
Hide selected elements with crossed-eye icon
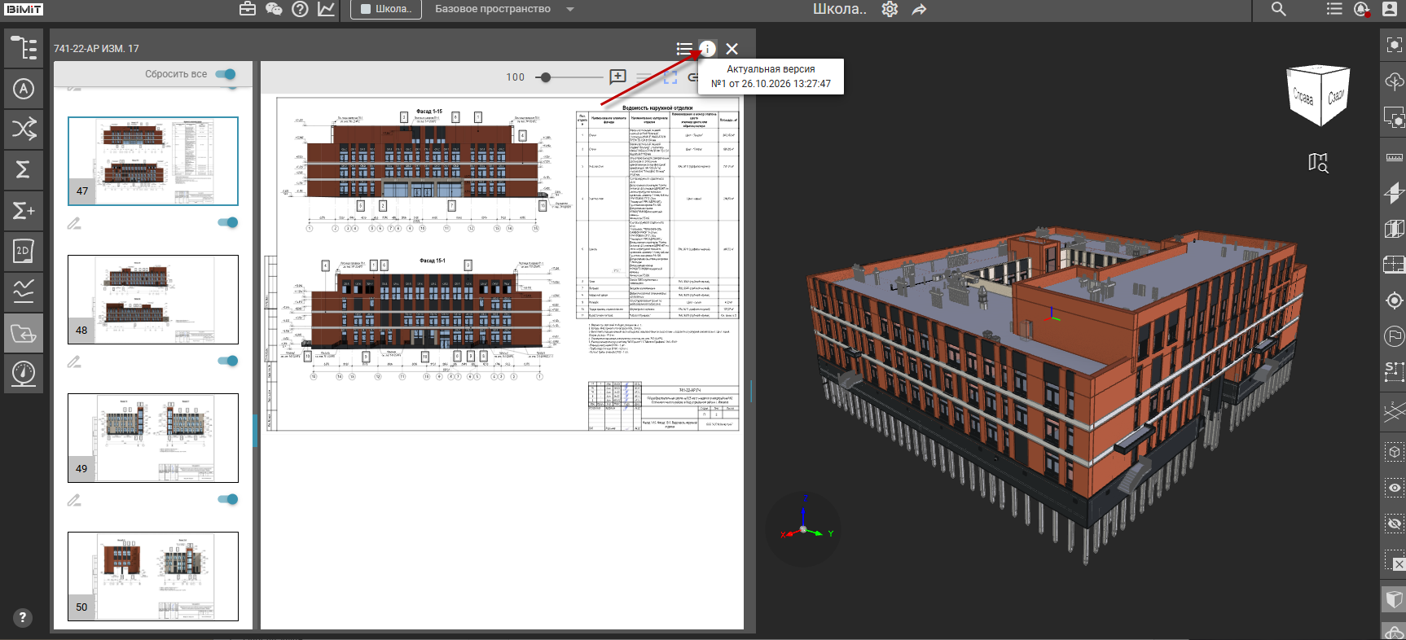point(1394,524)
